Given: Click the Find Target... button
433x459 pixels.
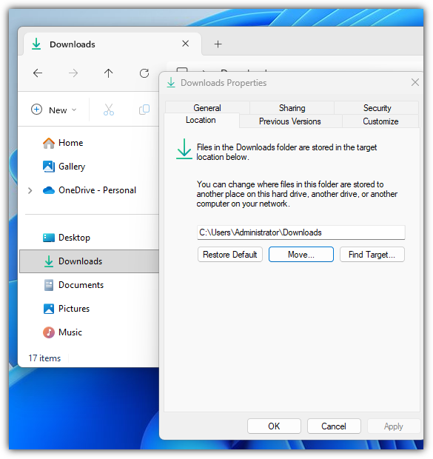Looking at the screenshot, I should click(x=372, y=255).
